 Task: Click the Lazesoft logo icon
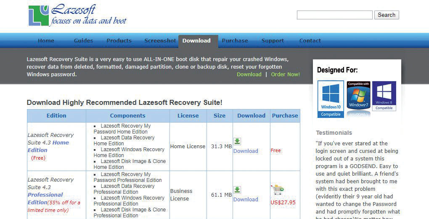click(x=39, y=15)
